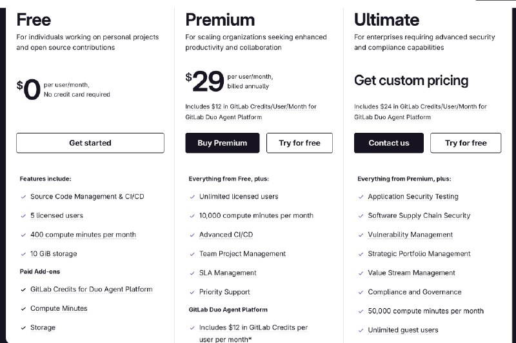516x343 pixels.
Task: Open the 400 compute minutes per month link
Action: coord(83,235)
